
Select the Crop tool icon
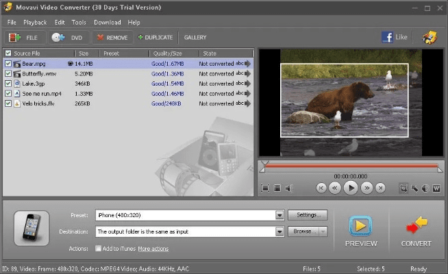[x=403, y=188]
